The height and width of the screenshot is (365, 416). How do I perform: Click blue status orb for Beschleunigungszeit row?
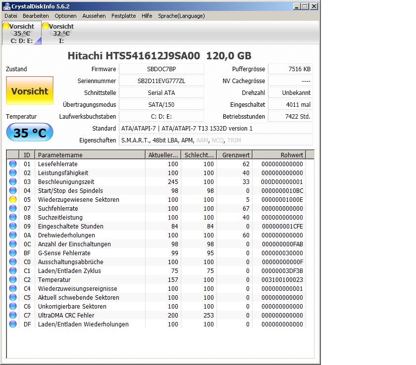pyautogui.click(x=13, y=182)
